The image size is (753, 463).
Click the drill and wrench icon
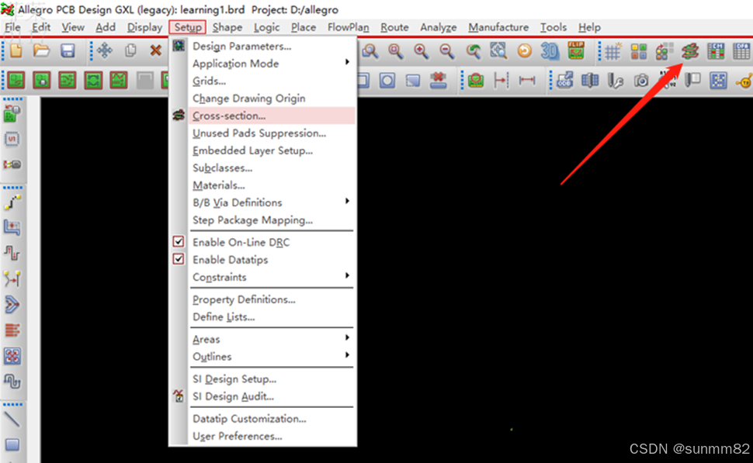(x=615, y=81)
